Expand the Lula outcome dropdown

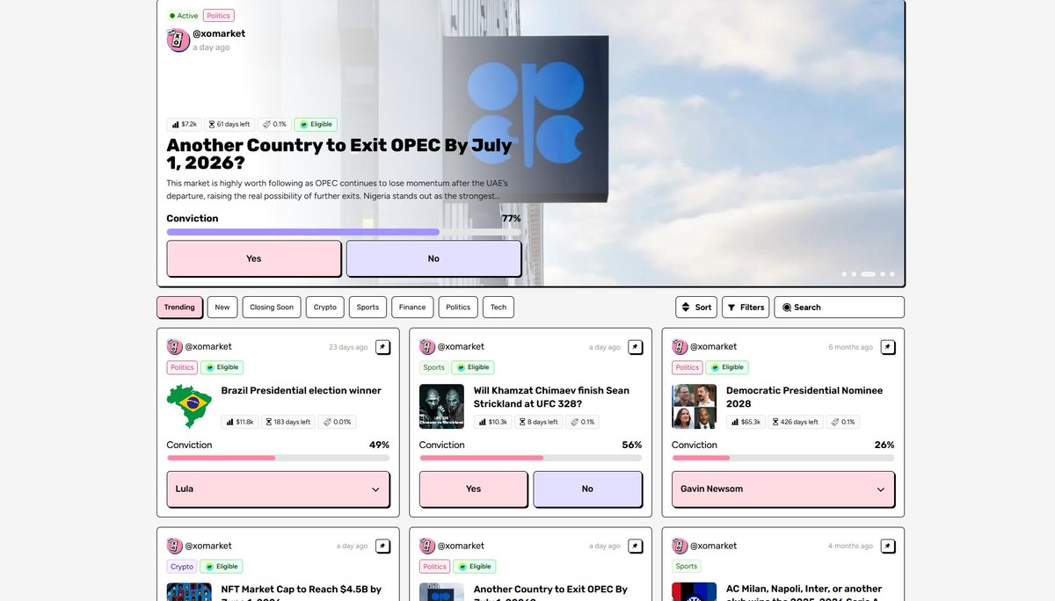coord(278,489)
